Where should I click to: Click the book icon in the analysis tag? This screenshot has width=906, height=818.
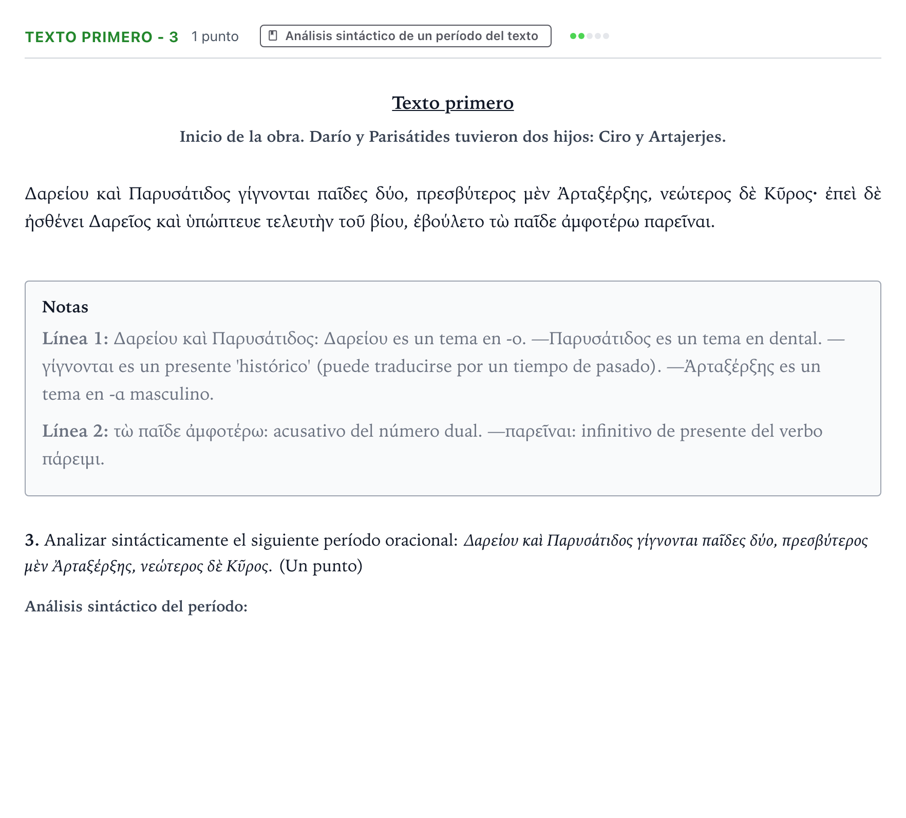273,36
